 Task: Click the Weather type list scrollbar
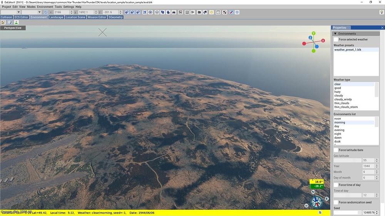(x=377, y=90)
